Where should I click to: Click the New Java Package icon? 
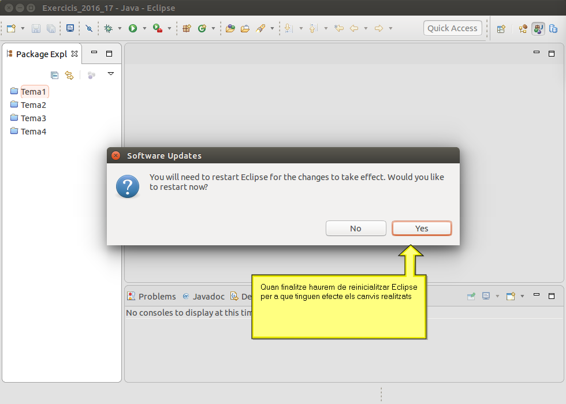click(187, 28)
